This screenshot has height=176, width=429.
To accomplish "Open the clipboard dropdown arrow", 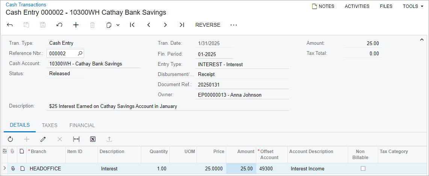I will point(118,25).
